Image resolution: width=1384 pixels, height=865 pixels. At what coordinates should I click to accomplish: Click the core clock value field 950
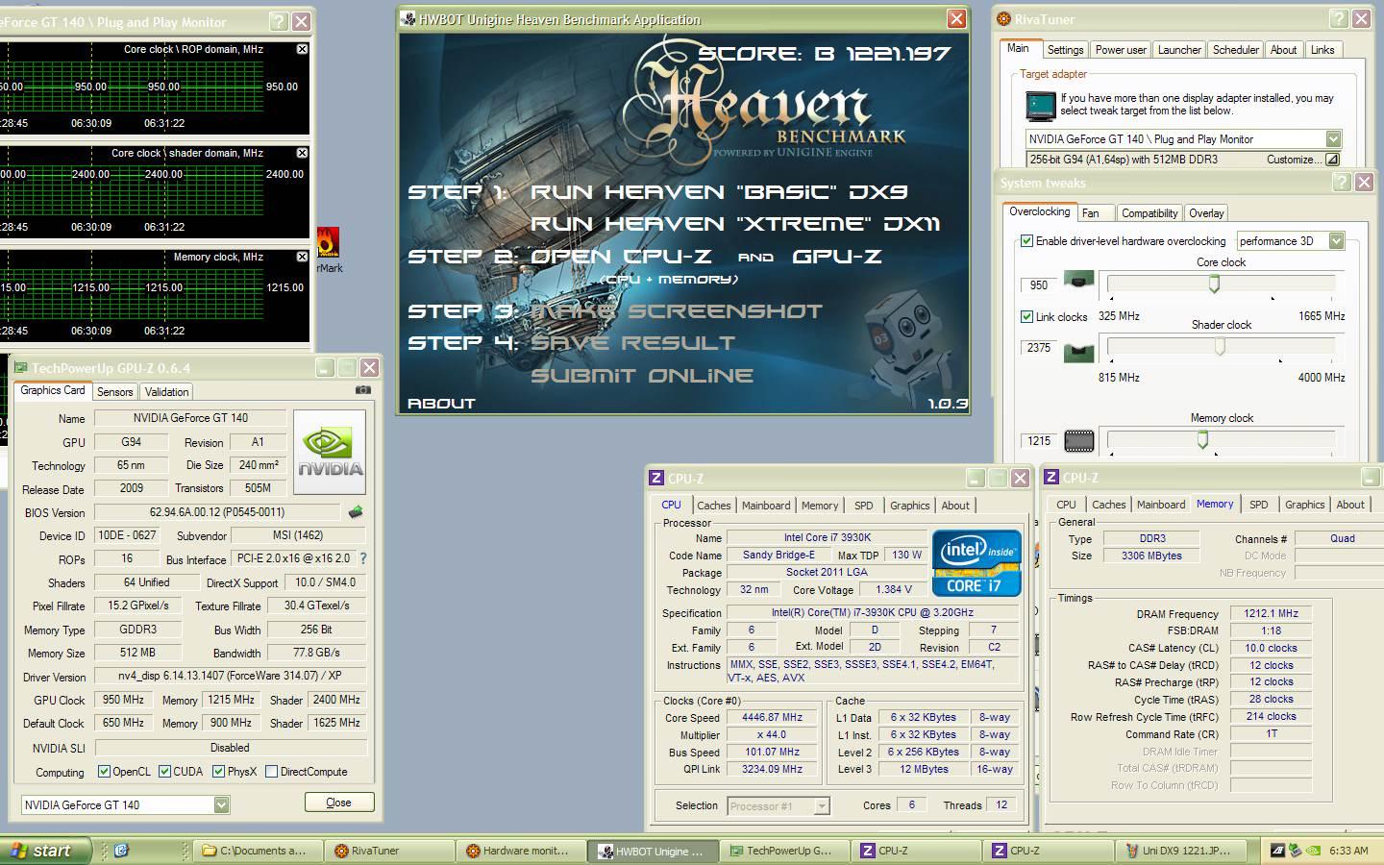click(1038, 284)
